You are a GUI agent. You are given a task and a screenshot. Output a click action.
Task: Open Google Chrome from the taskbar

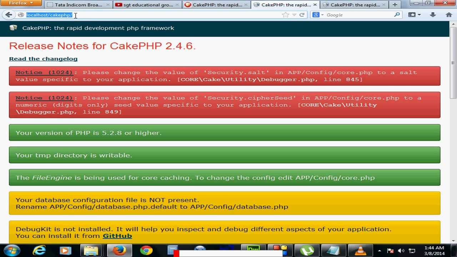(x=146, y=250)
